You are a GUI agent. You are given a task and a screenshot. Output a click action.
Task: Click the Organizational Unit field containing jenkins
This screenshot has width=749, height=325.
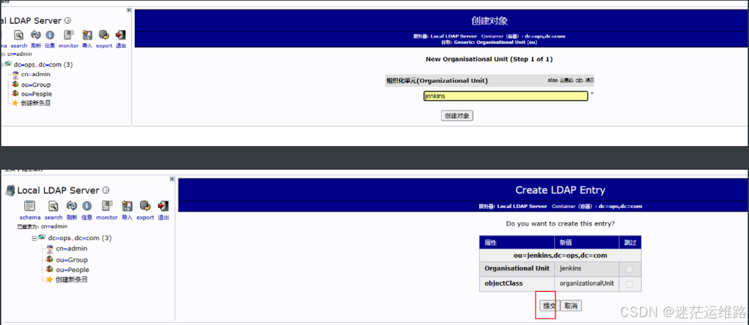point(506,96)
